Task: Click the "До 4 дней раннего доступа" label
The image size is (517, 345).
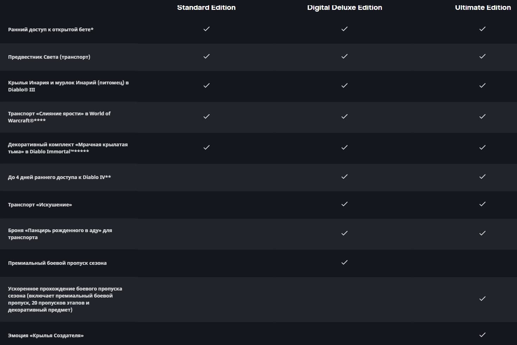Action: [x=59, y=177]
